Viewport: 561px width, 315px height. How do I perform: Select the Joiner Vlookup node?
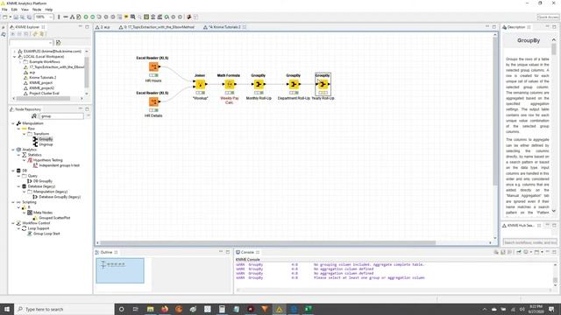(200, 84)
